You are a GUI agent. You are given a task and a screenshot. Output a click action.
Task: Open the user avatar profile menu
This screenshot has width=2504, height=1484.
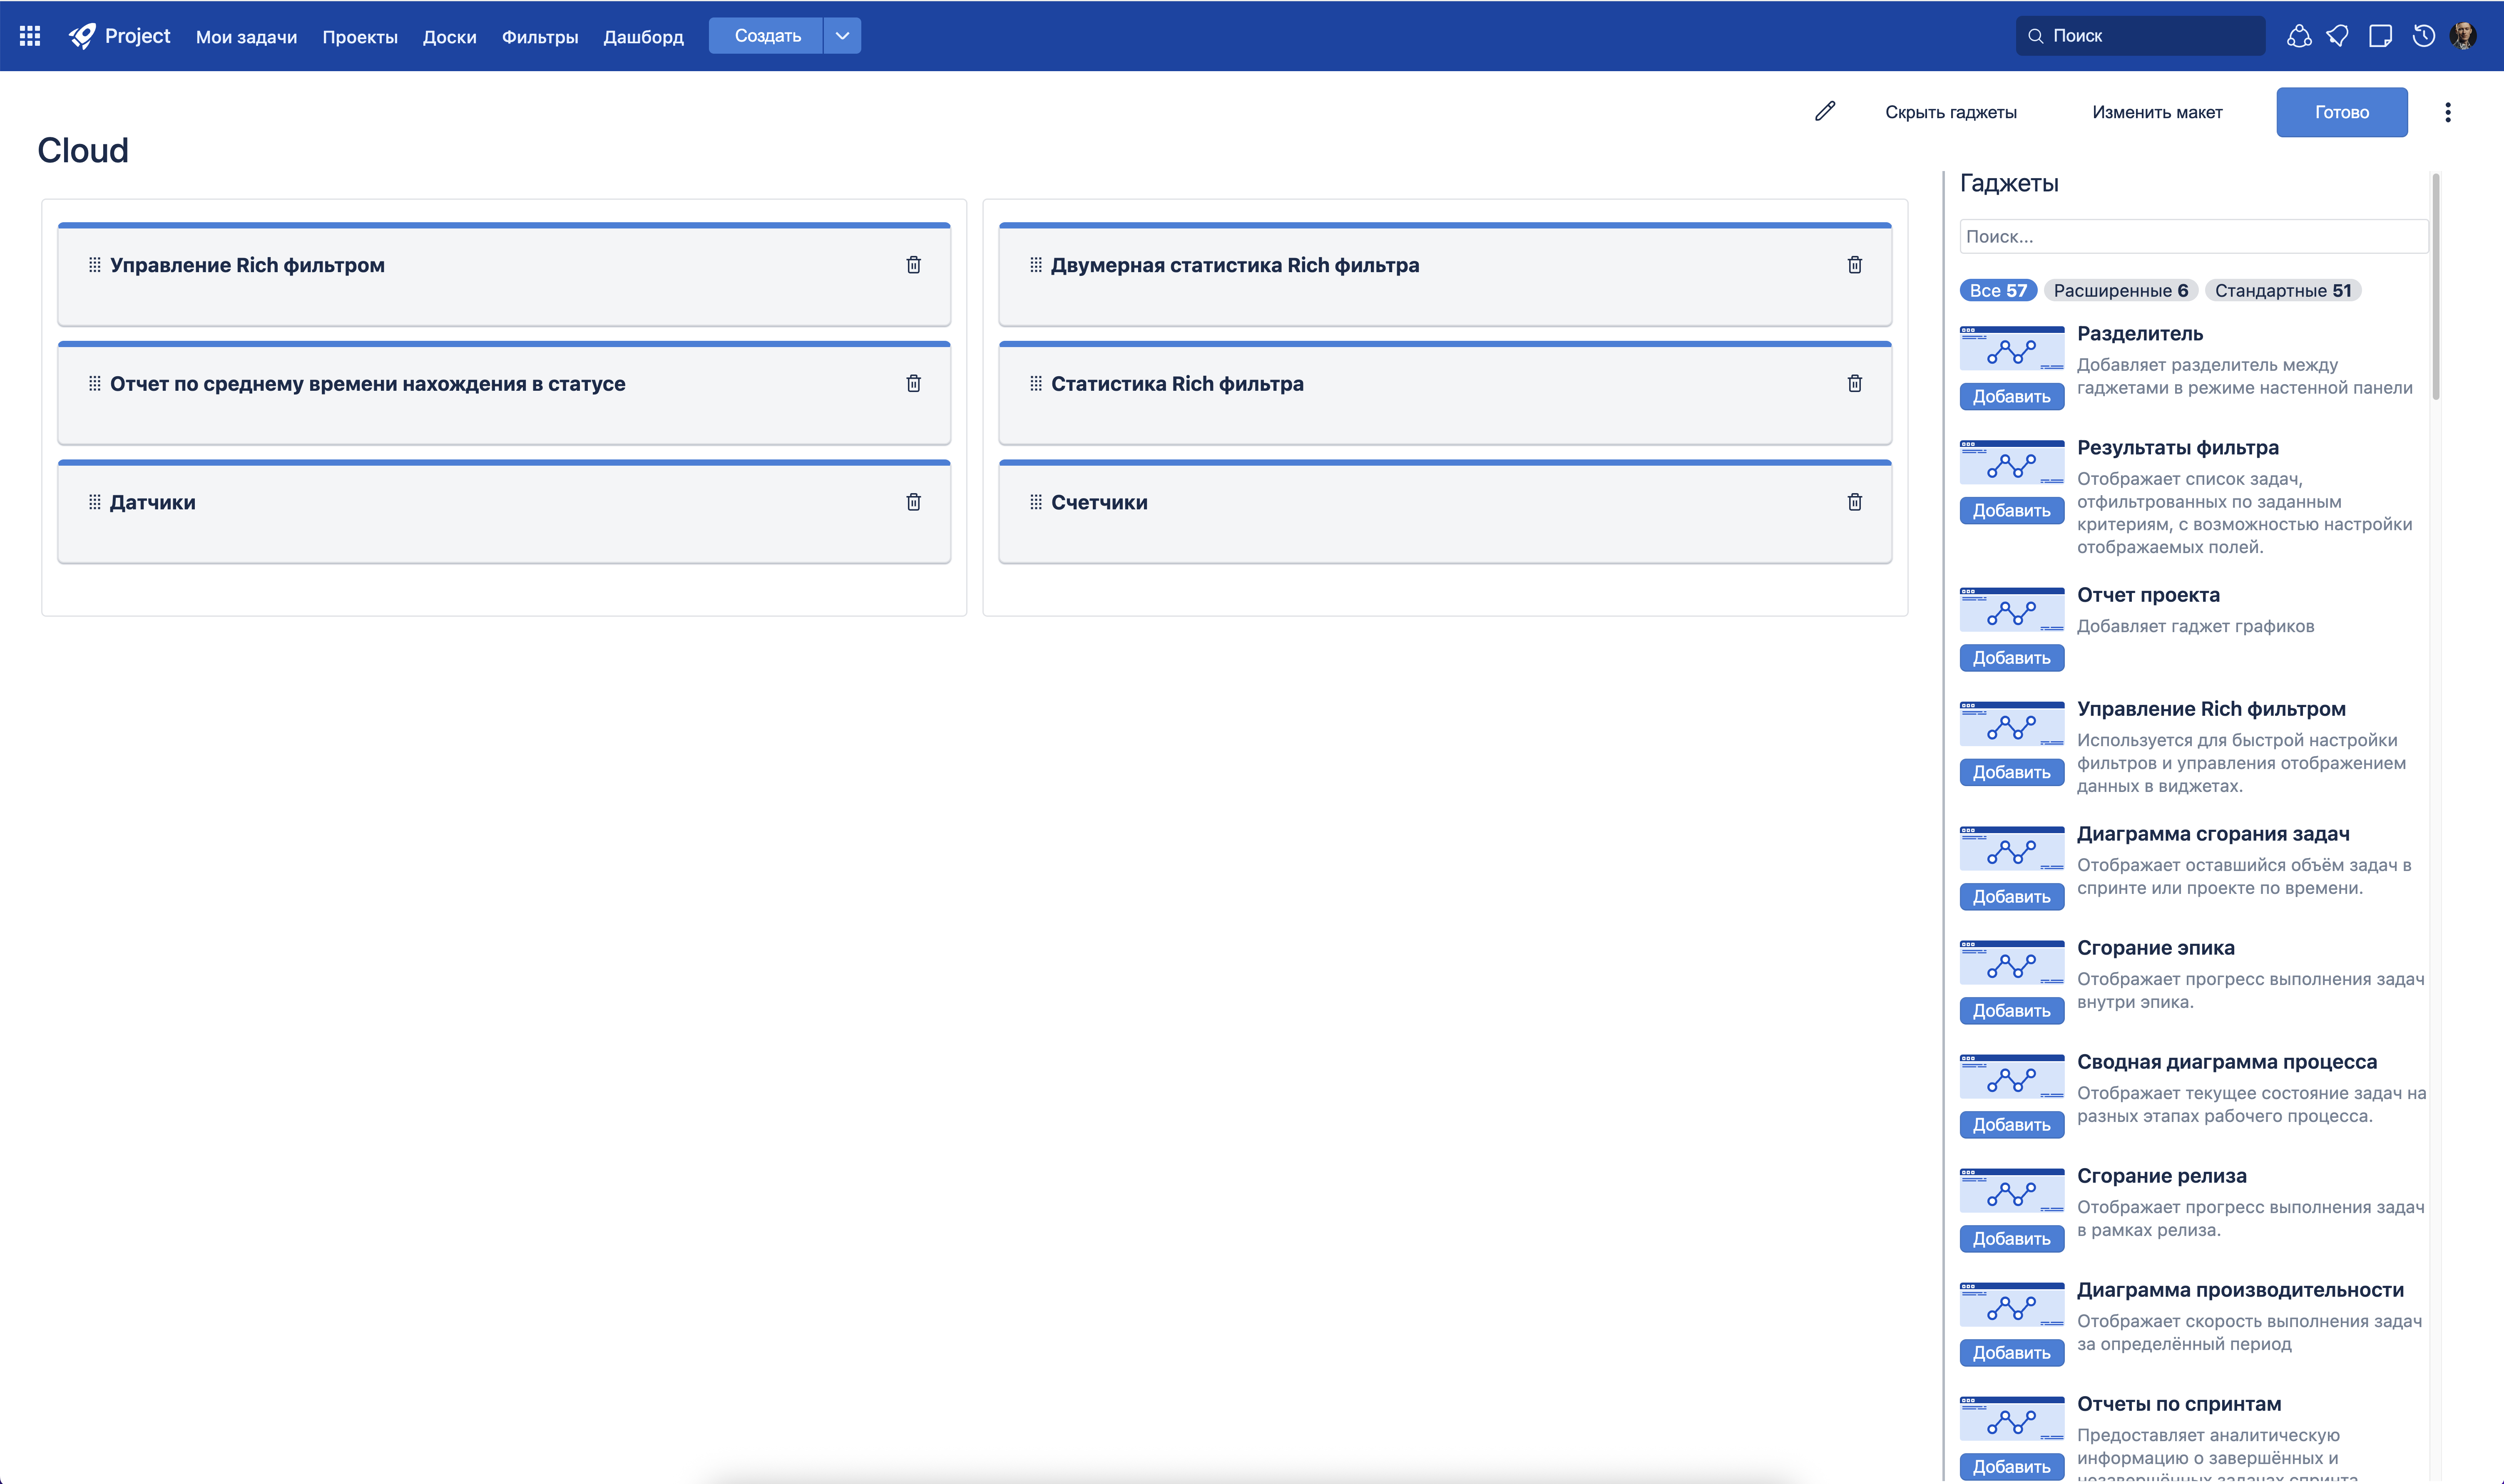pos(2463,36)
